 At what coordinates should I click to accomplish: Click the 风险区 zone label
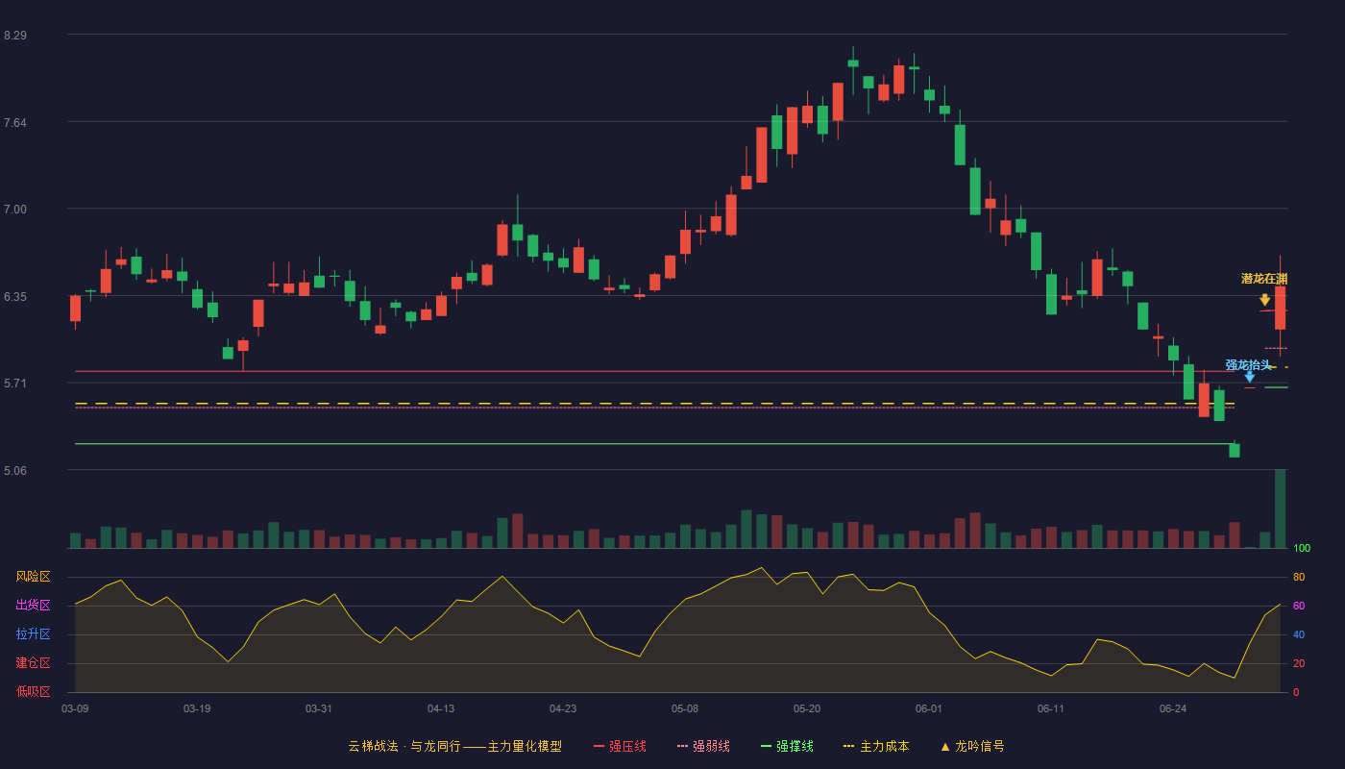click(x=33, y=577)
